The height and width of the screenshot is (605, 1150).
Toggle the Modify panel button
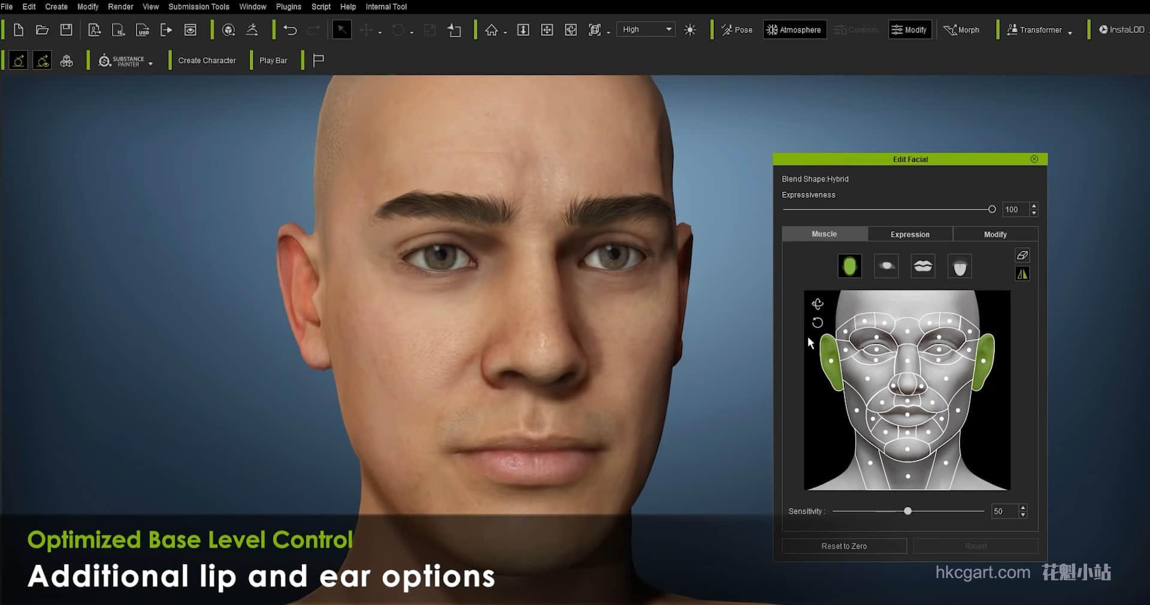(909, 29)
